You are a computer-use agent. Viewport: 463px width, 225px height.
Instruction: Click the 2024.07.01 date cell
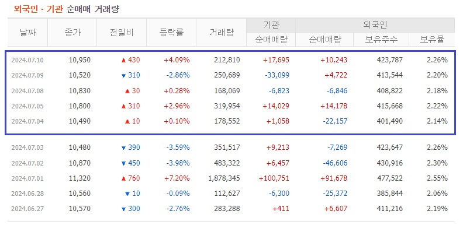27,178
